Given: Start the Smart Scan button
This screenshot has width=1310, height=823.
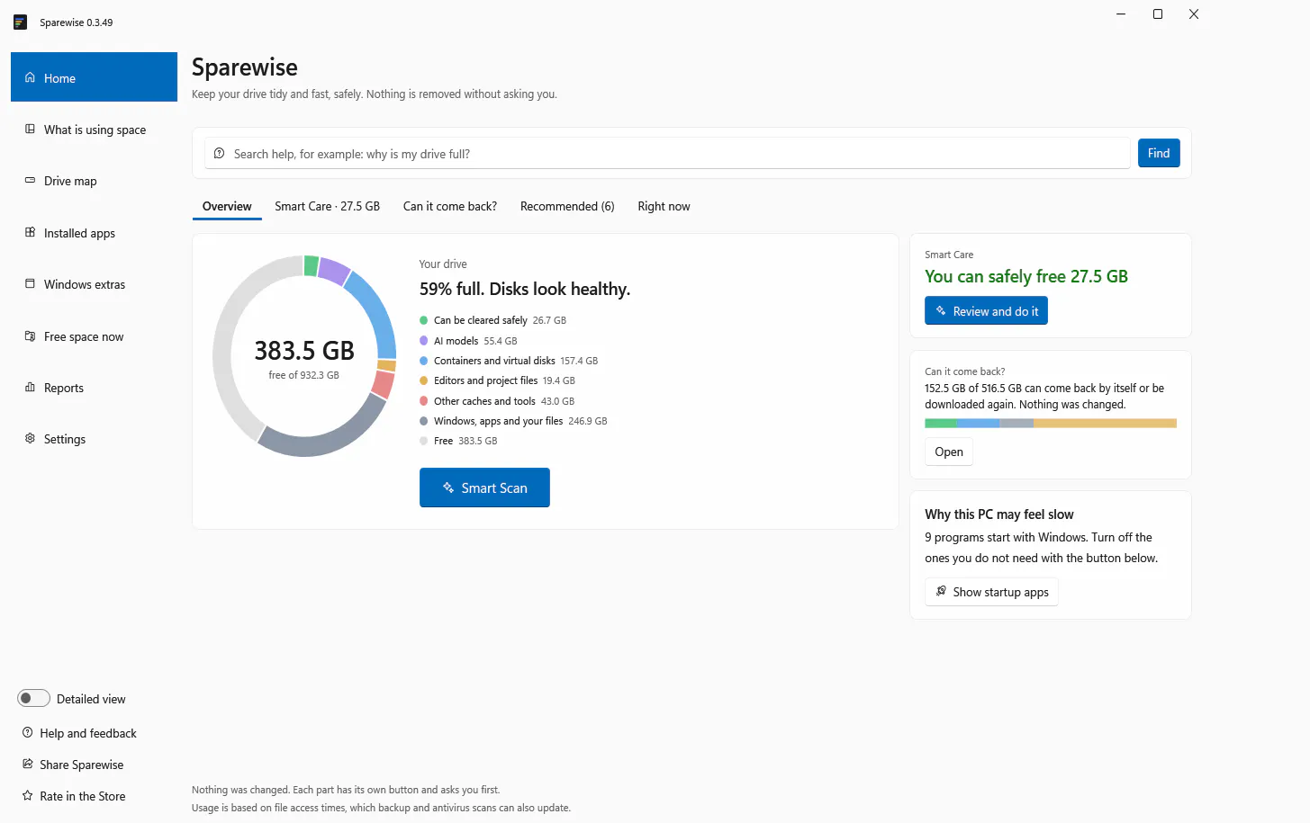Looking at the screenshot, I should tap(484, 488).
